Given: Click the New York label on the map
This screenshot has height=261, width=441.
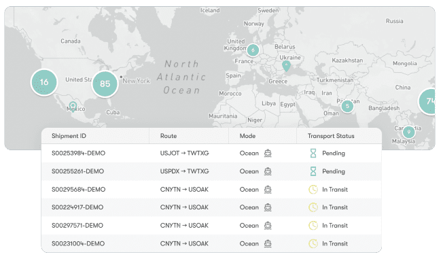Looking at the screenshot, I should click(137, 81).
